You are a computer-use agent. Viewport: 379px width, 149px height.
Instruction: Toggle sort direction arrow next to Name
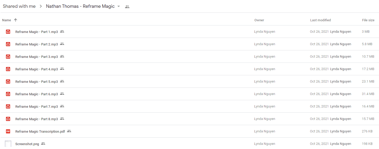coord(16,20)
